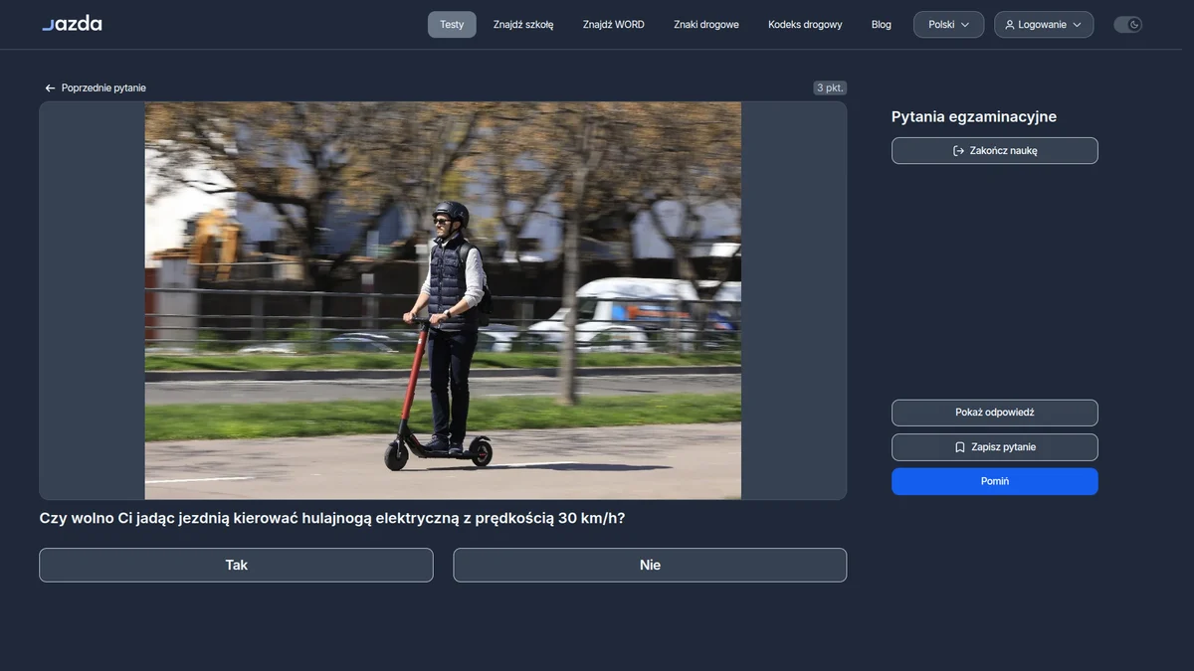Image resolution: width=1194 pixels, height=671 pixels.
Task: Click the electric scooter question photo
Action: (443, 300)
